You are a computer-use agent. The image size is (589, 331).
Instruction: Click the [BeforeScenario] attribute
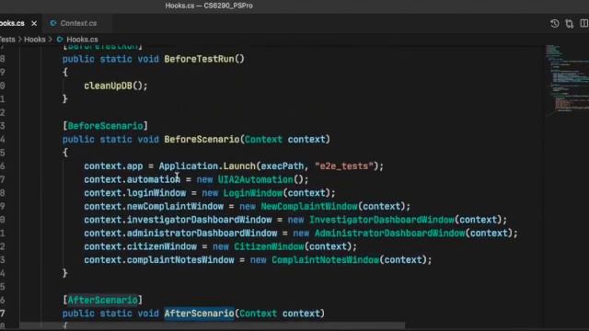click(106, 126)
